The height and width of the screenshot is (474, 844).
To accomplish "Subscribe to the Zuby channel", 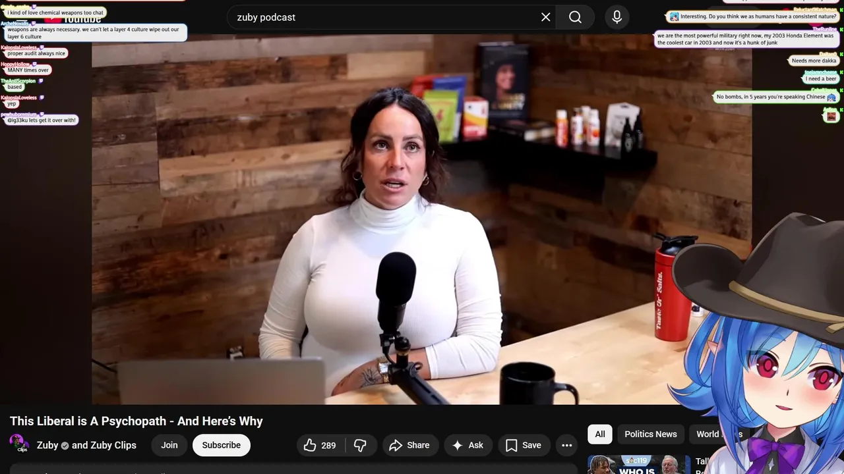I will (x=222, y=446).
